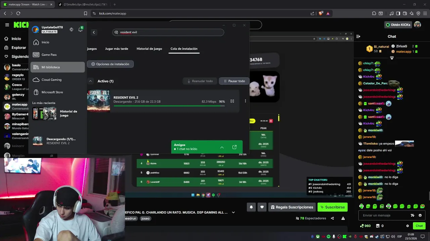Click Suscribirse button
Viewport: 430px width, 241px height.
tap(332, 207)
